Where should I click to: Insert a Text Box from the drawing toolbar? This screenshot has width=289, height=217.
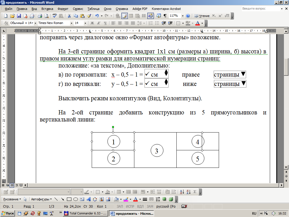point(82,199)
